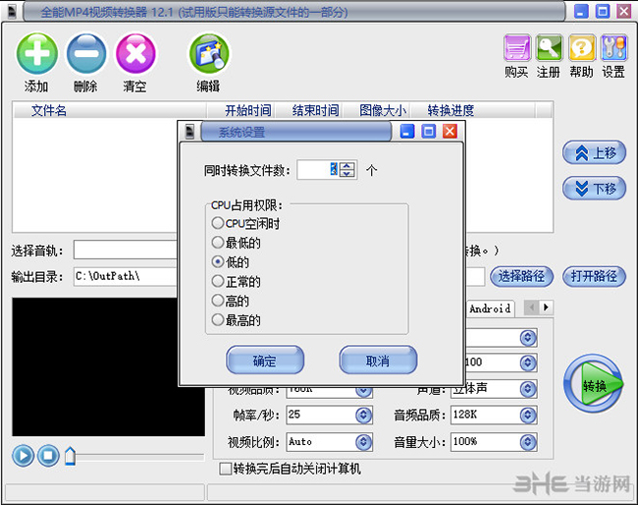Click the 系统设置 dialog title icon
This screenshot has width=638, height=505.
(189, 131)
